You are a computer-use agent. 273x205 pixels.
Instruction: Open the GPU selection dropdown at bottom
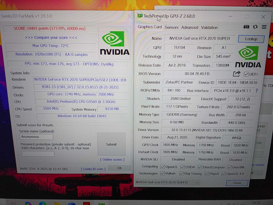tap(167, 182)
